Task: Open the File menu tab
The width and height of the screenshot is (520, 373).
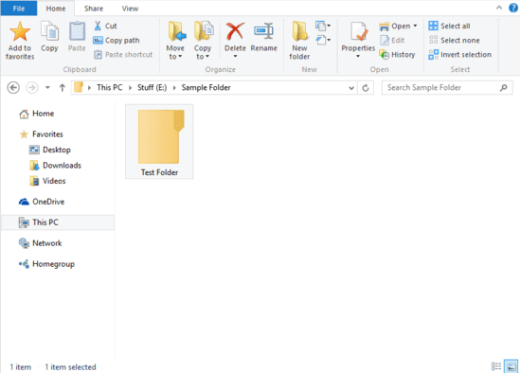Action: (19, 9)
